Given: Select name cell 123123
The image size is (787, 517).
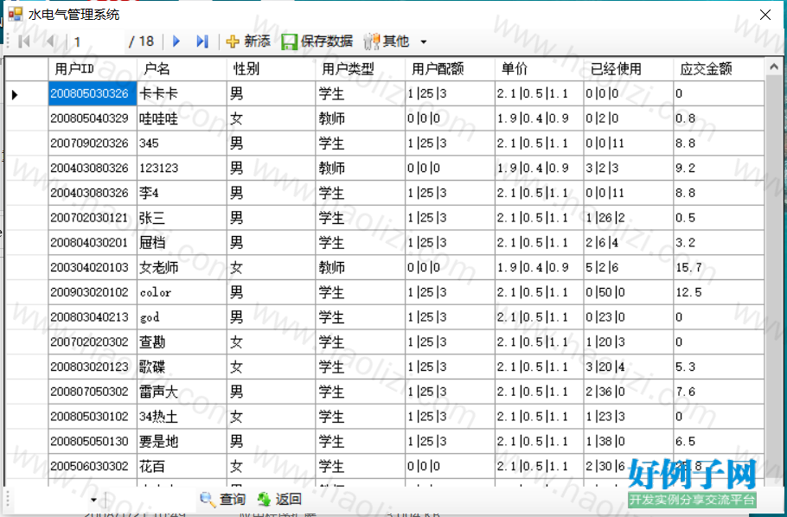Looking at the screenshot, I should (x=182, y=168).
